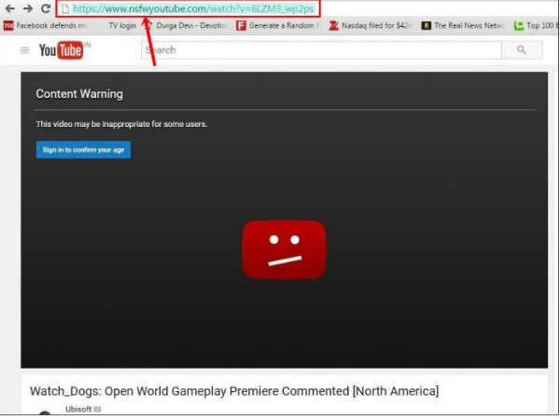Go to the YouTube home logo

tap(62, 50)
